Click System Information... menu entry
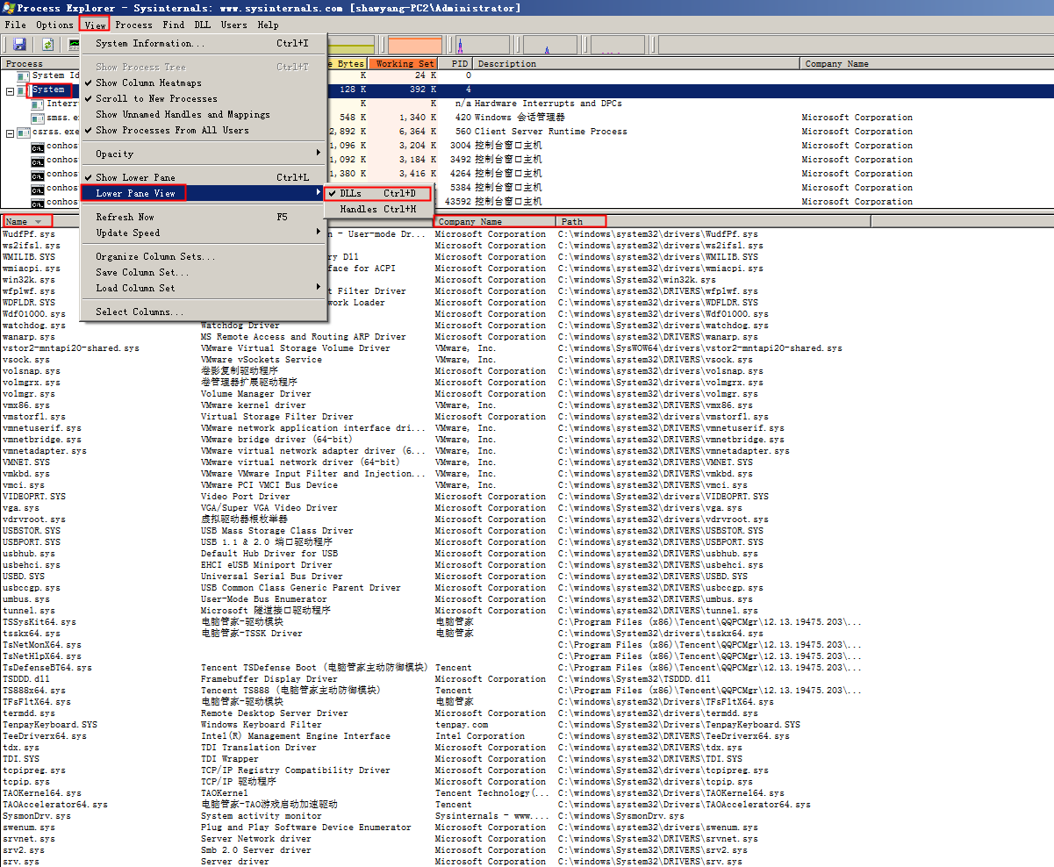 coord(150,43)
